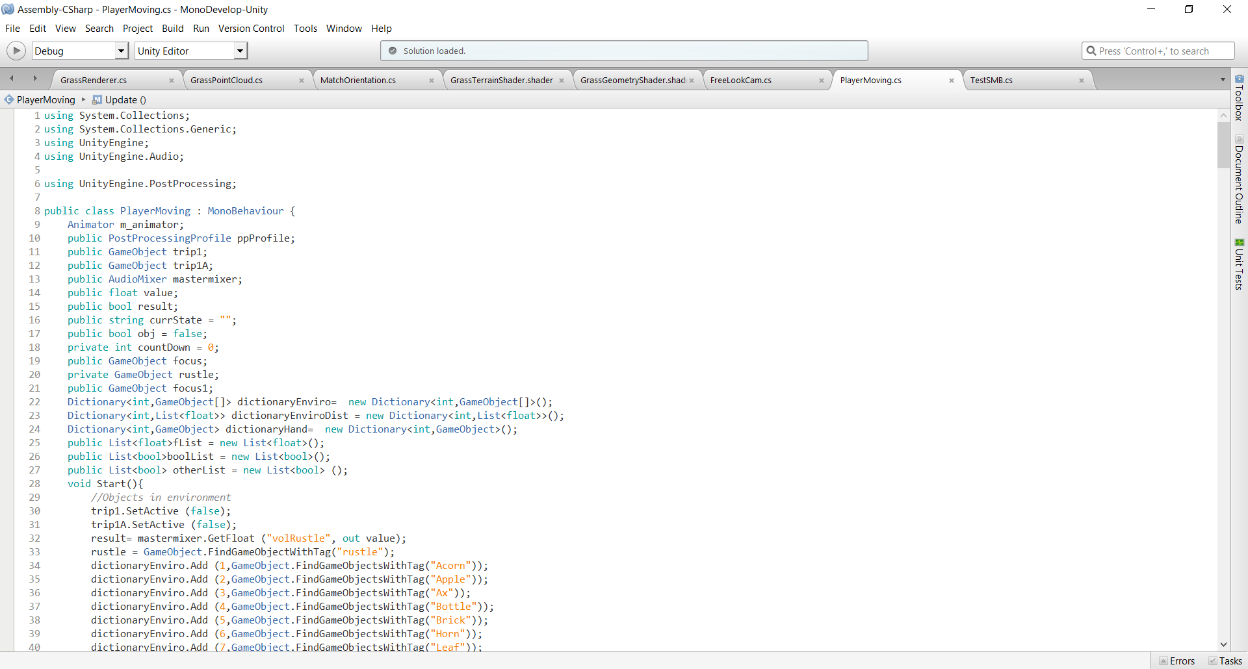Open the Search menu
The image size is (1248, 669).
tap(99, 29)
